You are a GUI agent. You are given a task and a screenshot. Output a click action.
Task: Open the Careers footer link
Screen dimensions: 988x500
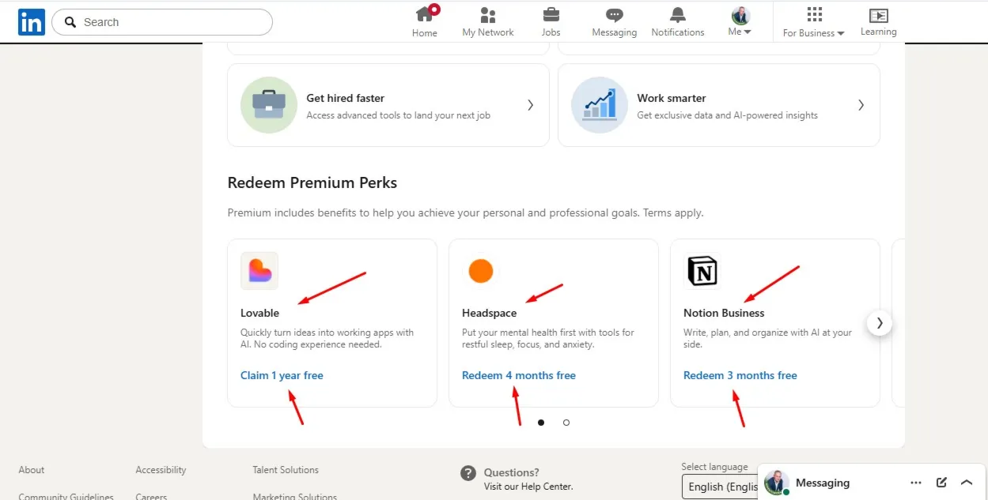click(x=151, y=496)
